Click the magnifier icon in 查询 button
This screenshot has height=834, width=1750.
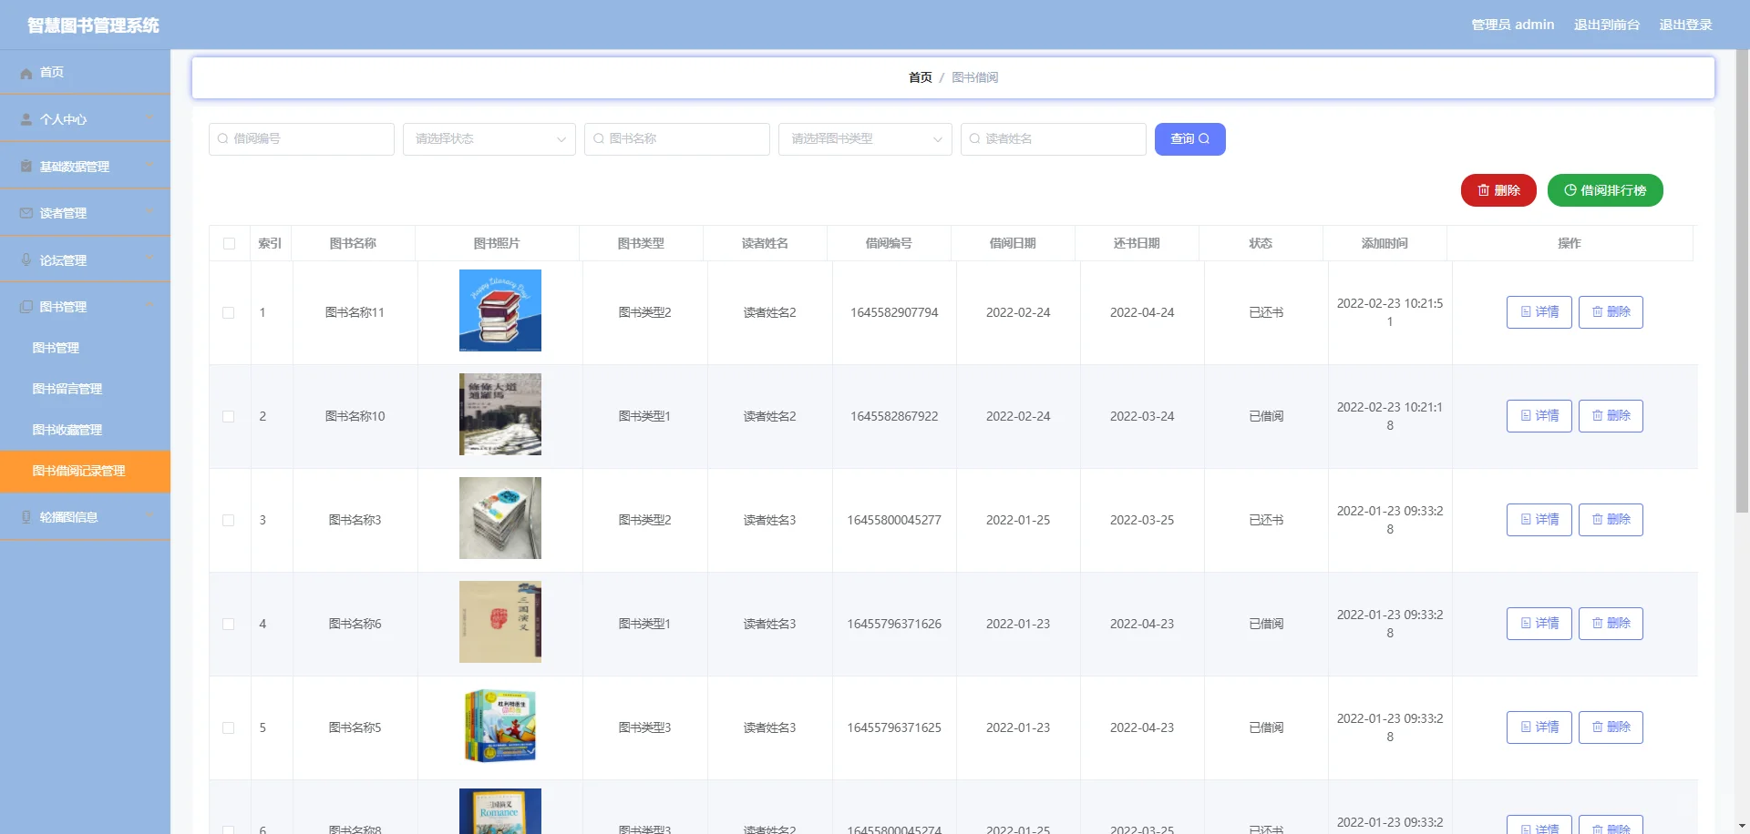tap(1205, 138)
